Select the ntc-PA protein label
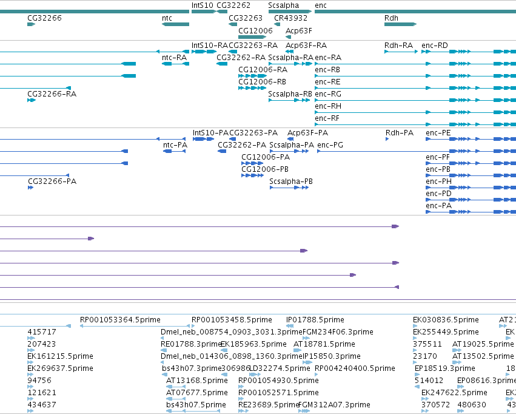The image size is (516, 414). 175,145
